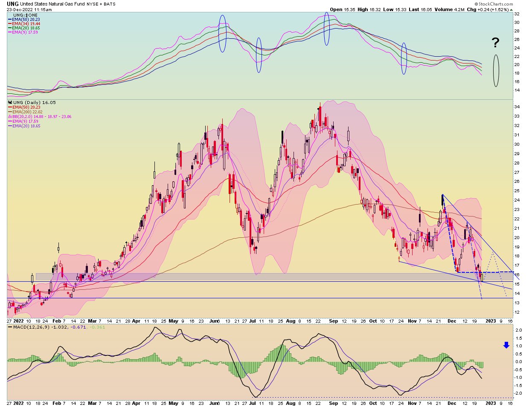Select the blue ellipse near the October crossover
The height and width of the screenshot is (407, 529).
(x=404, y=58)
